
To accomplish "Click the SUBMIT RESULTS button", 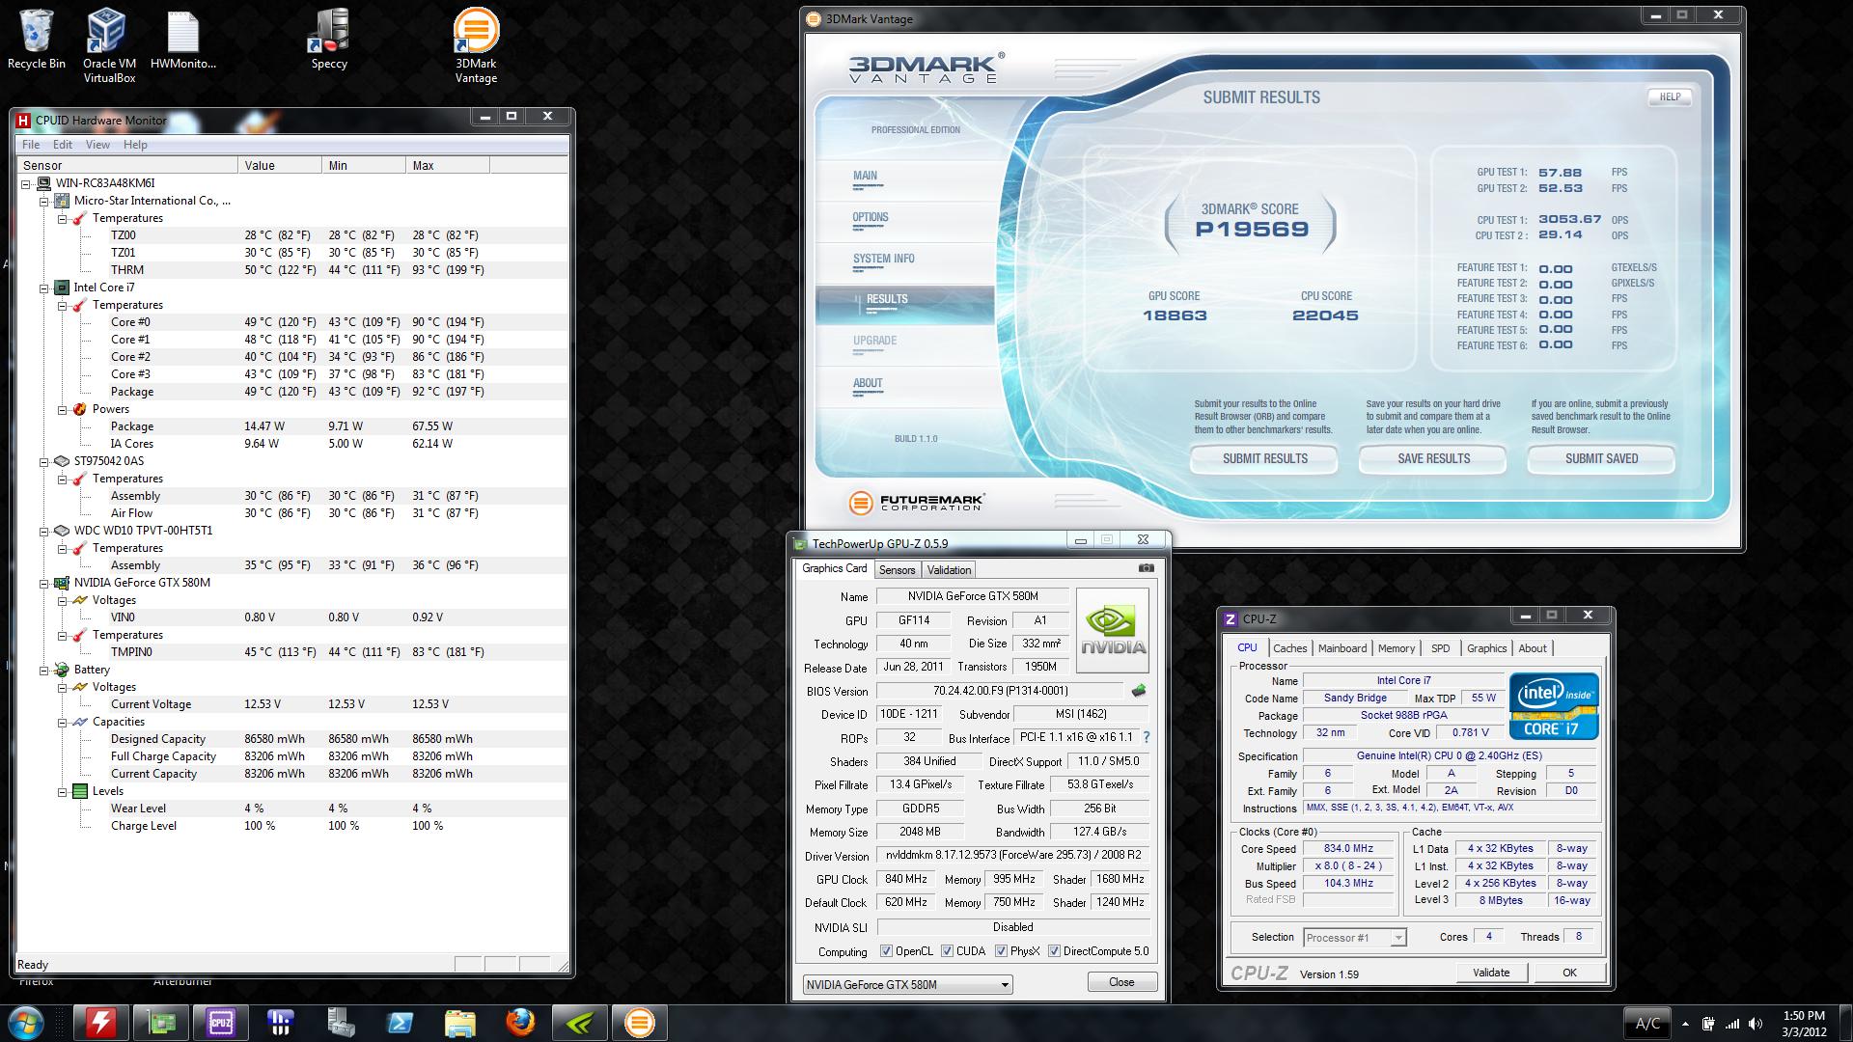I will click(1264, 459).
